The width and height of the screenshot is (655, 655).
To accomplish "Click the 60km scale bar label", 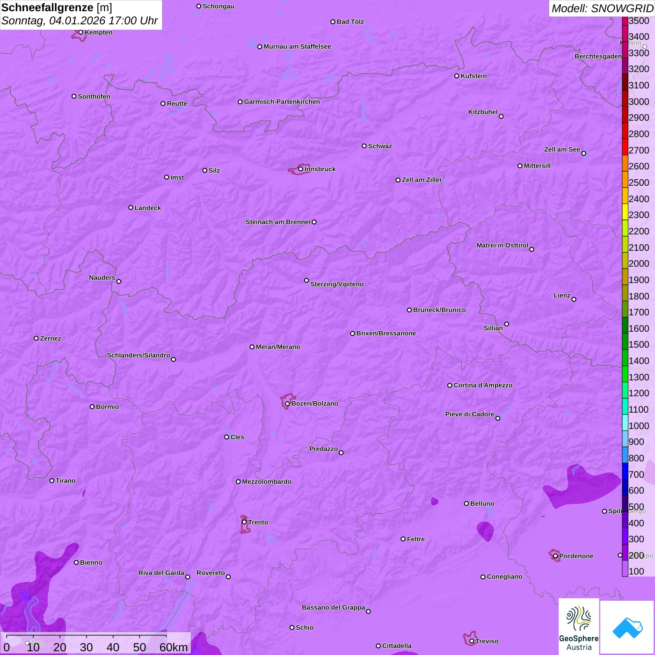I will click(174, 647).
